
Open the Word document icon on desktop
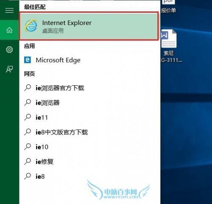[x=168, y=39]
